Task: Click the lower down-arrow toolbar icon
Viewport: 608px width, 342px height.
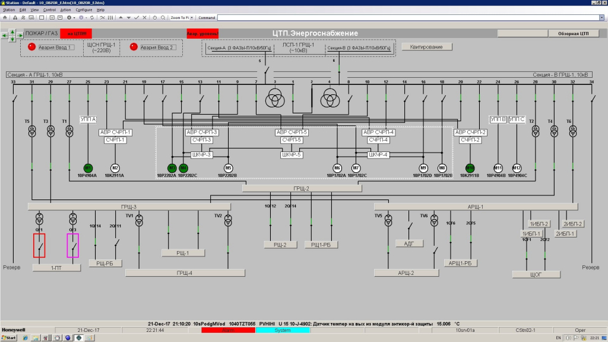Action: pos(128,17)
